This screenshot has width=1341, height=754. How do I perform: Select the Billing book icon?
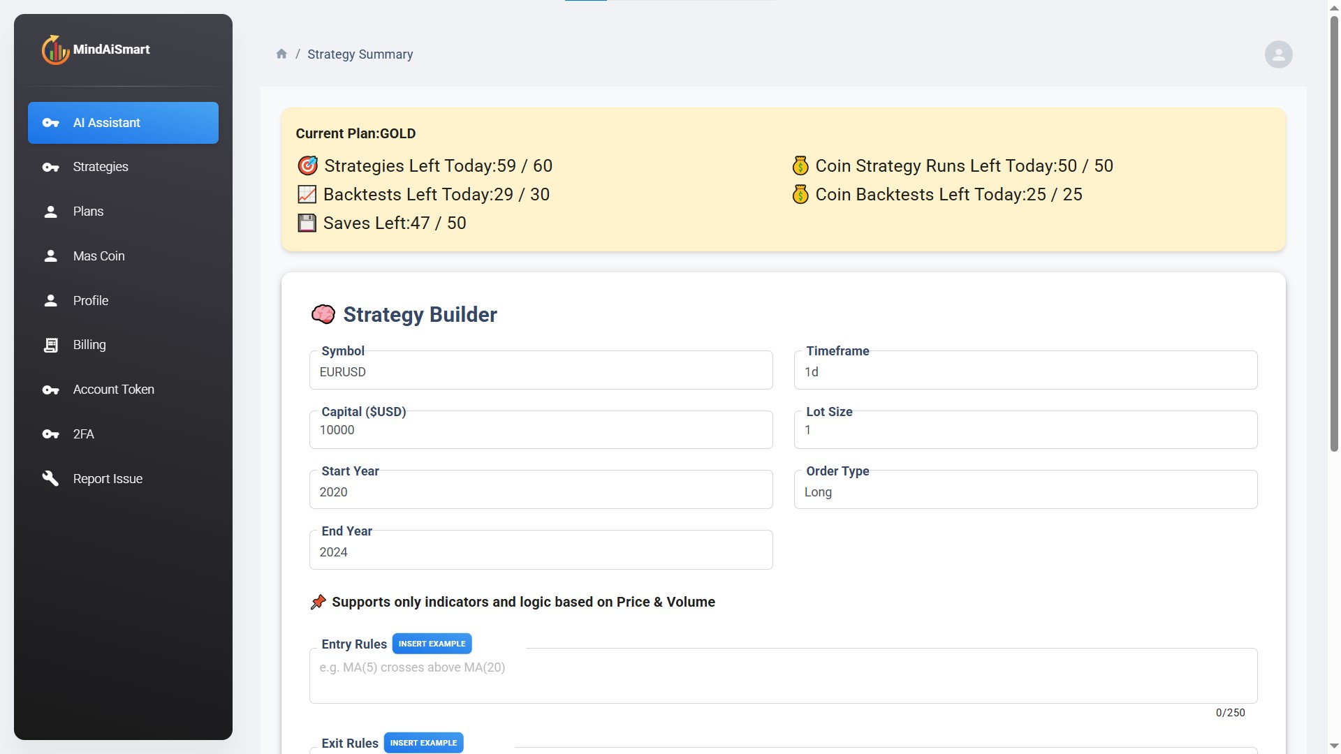tap(51, 345)
